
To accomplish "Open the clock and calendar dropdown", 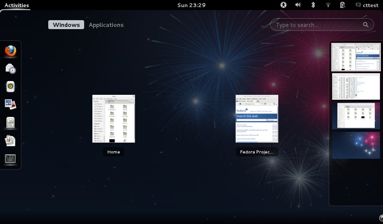I will 191,5.
